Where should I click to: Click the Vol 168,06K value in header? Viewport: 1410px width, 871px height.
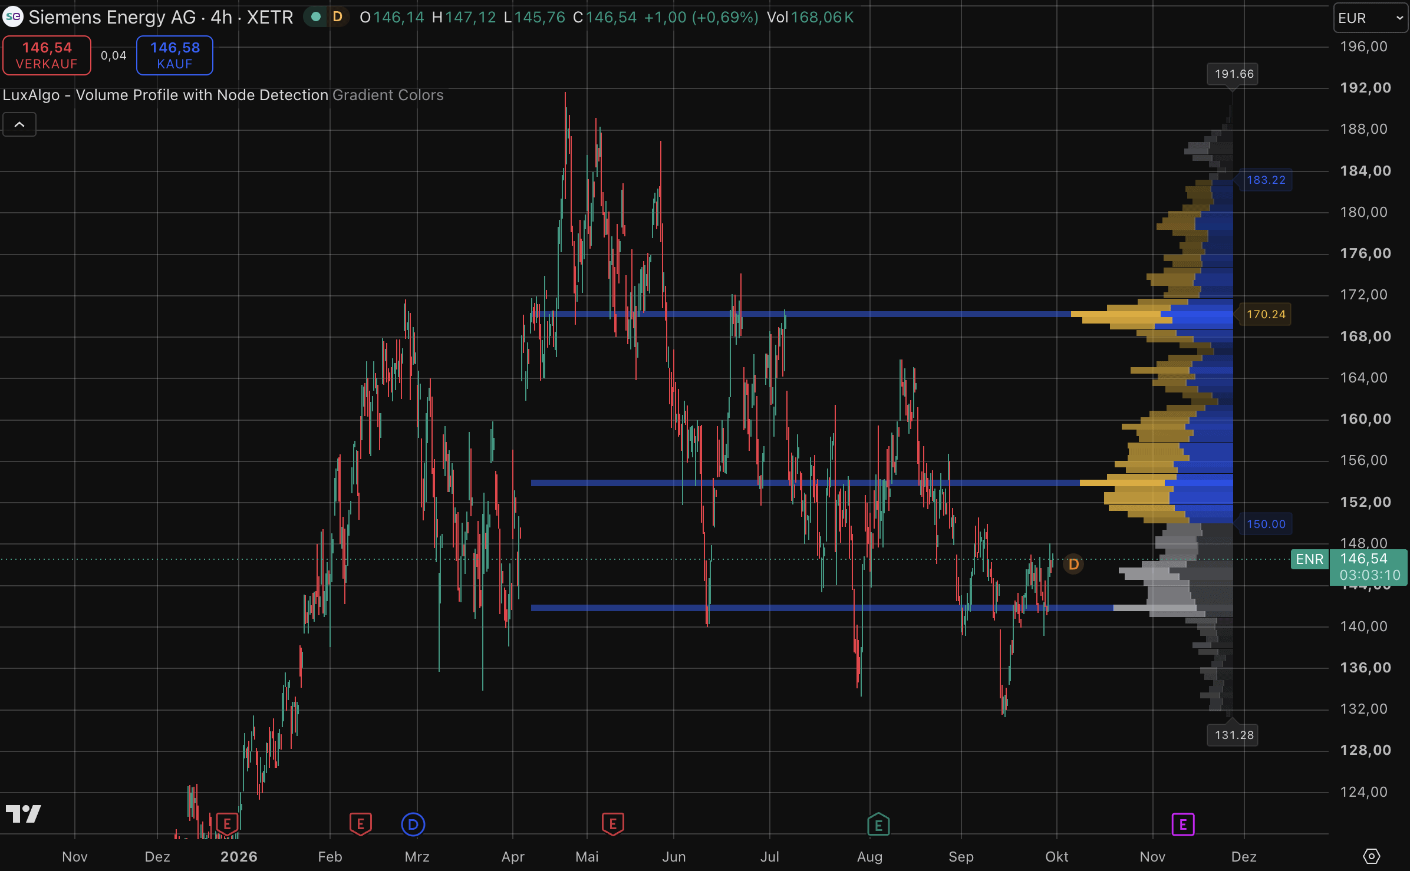[810, 17]
